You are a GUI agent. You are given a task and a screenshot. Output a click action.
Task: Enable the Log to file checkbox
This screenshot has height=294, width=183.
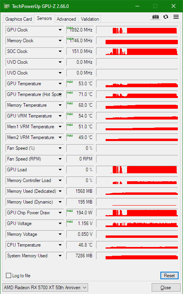pos(8,275)
